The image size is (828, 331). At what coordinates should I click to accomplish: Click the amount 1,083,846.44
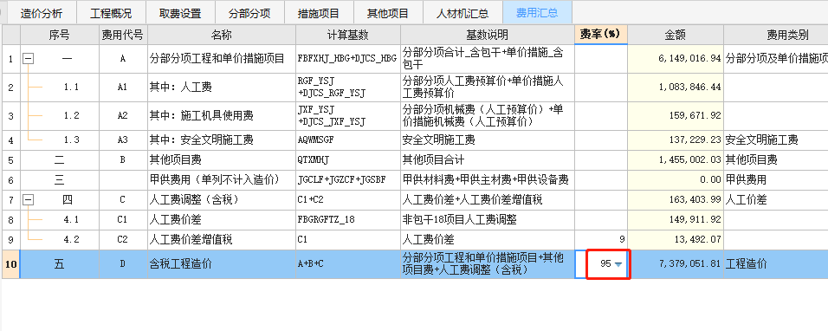coord(675,88)
